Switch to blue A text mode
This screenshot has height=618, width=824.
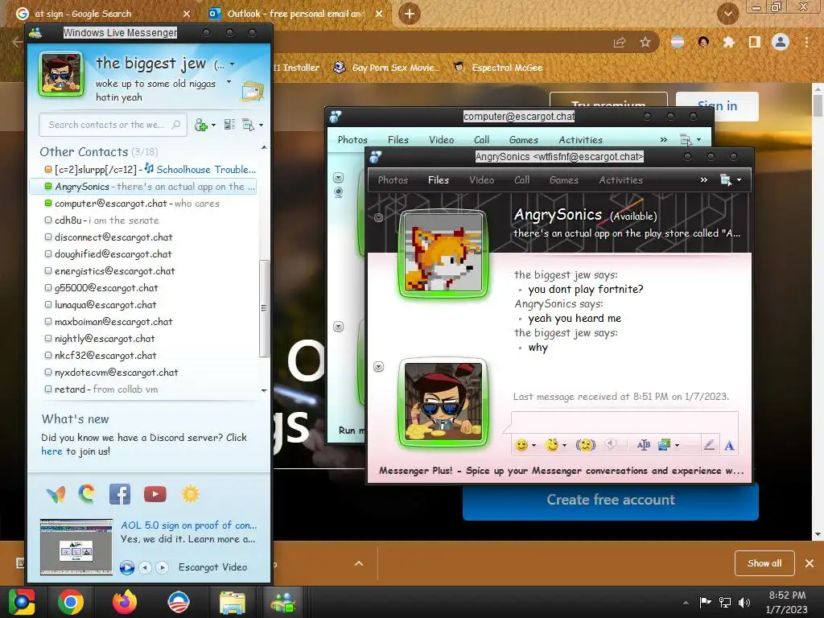click(x=729, y=446)
